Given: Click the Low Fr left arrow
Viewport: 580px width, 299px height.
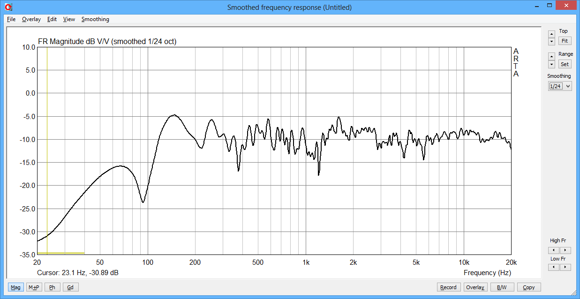Looking at the screenshot, I should (x=554, y=267).
